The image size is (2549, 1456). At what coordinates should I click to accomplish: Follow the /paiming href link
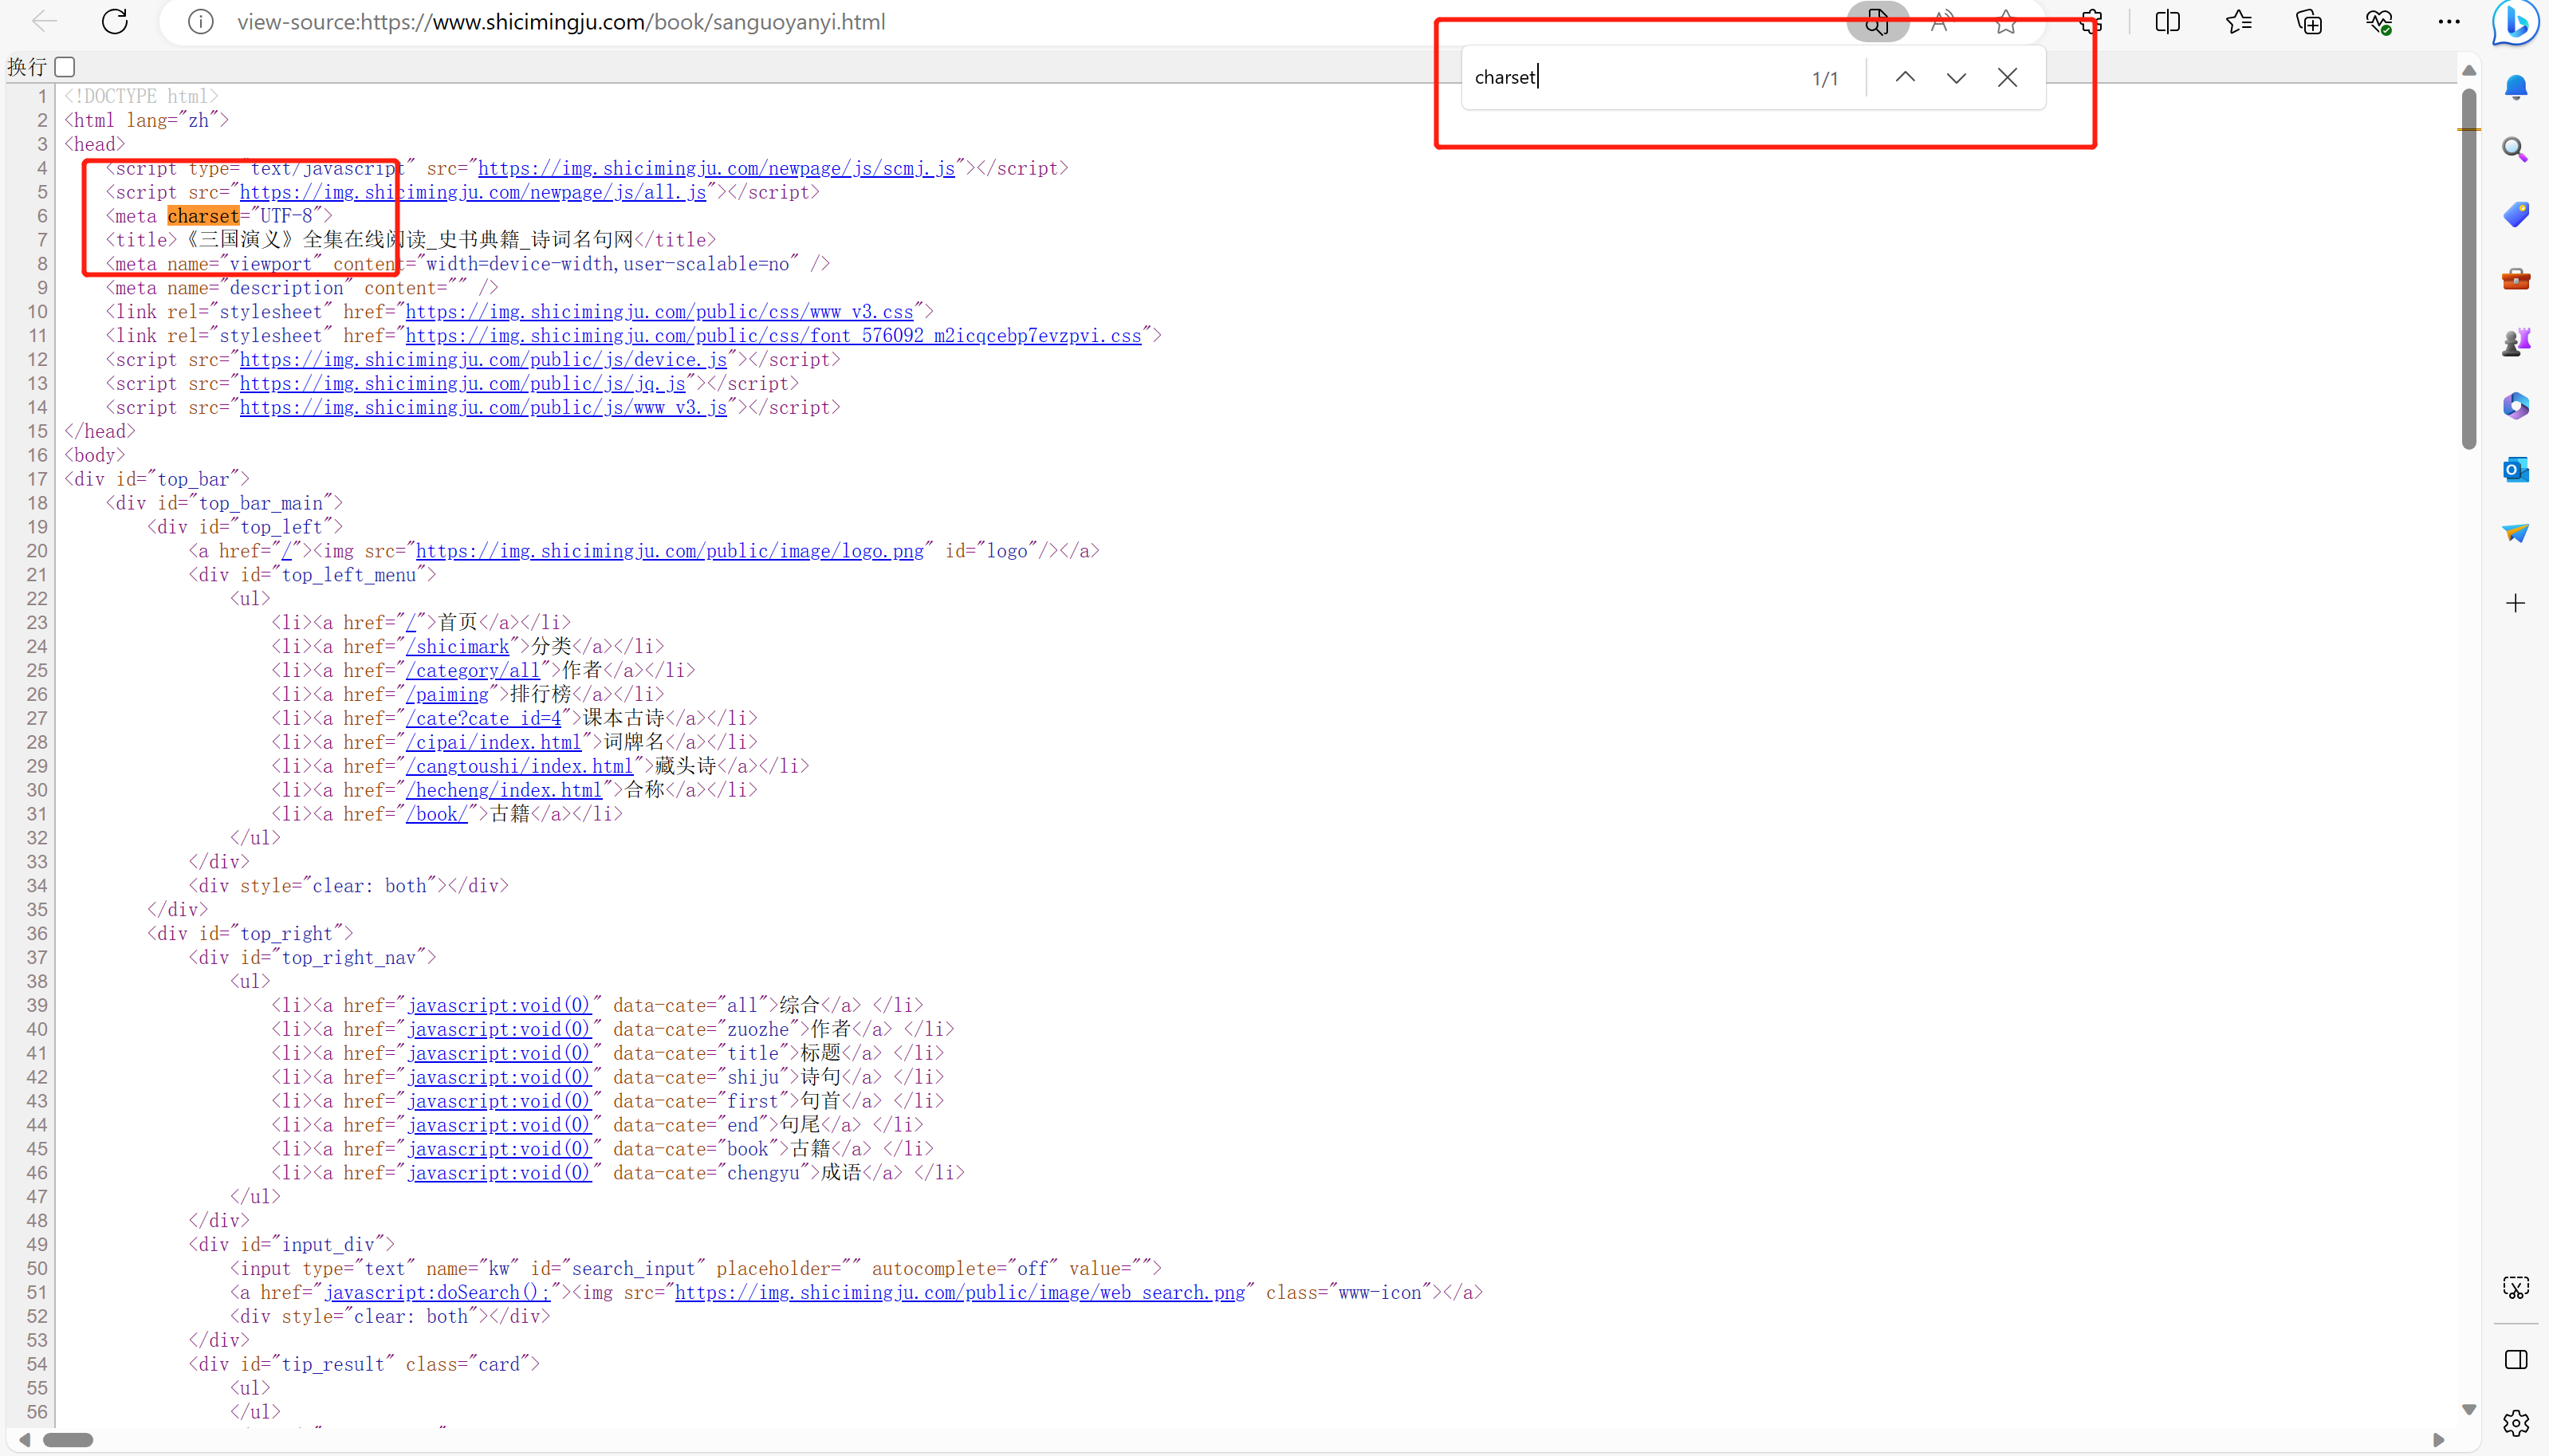click(446, 695)
